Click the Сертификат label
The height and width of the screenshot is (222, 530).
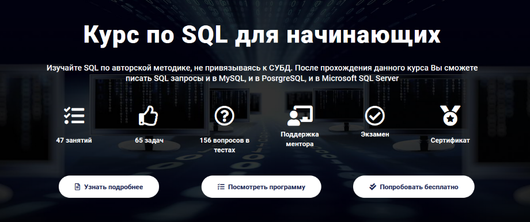pos(450,140)
